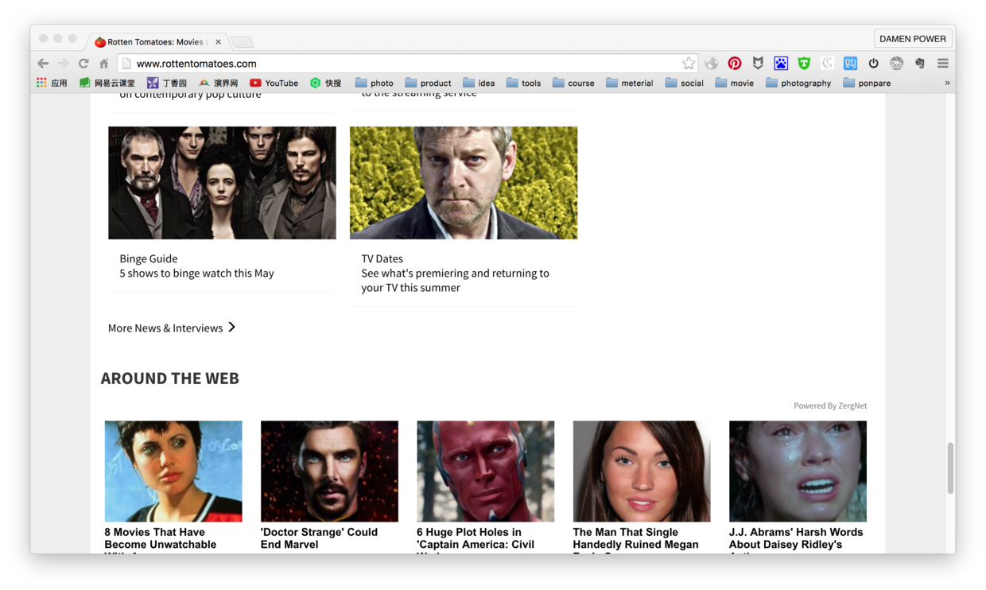Click the Captain America Vision thumbnail
This screenshot has width=986, height=590.
[x=486, y=472]
